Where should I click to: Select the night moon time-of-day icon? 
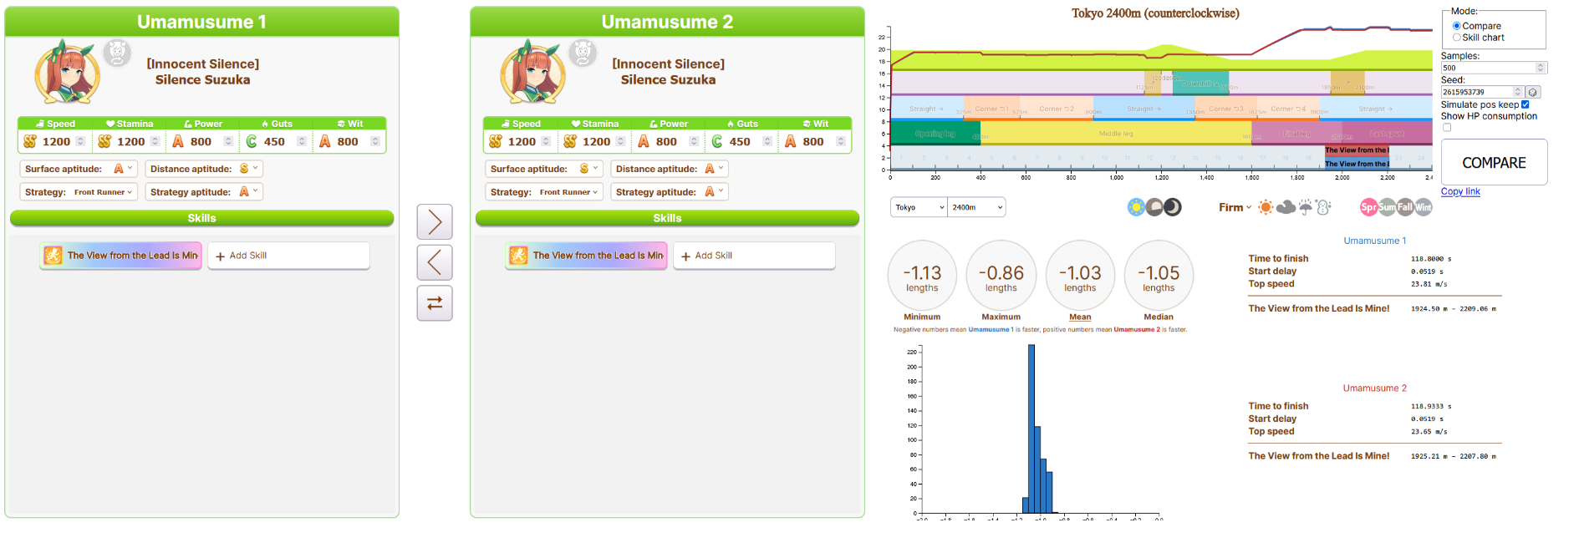pos(1173,207)
